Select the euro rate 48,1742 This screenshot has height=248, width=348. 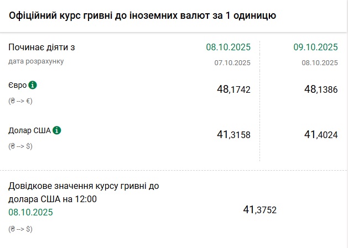233,89
